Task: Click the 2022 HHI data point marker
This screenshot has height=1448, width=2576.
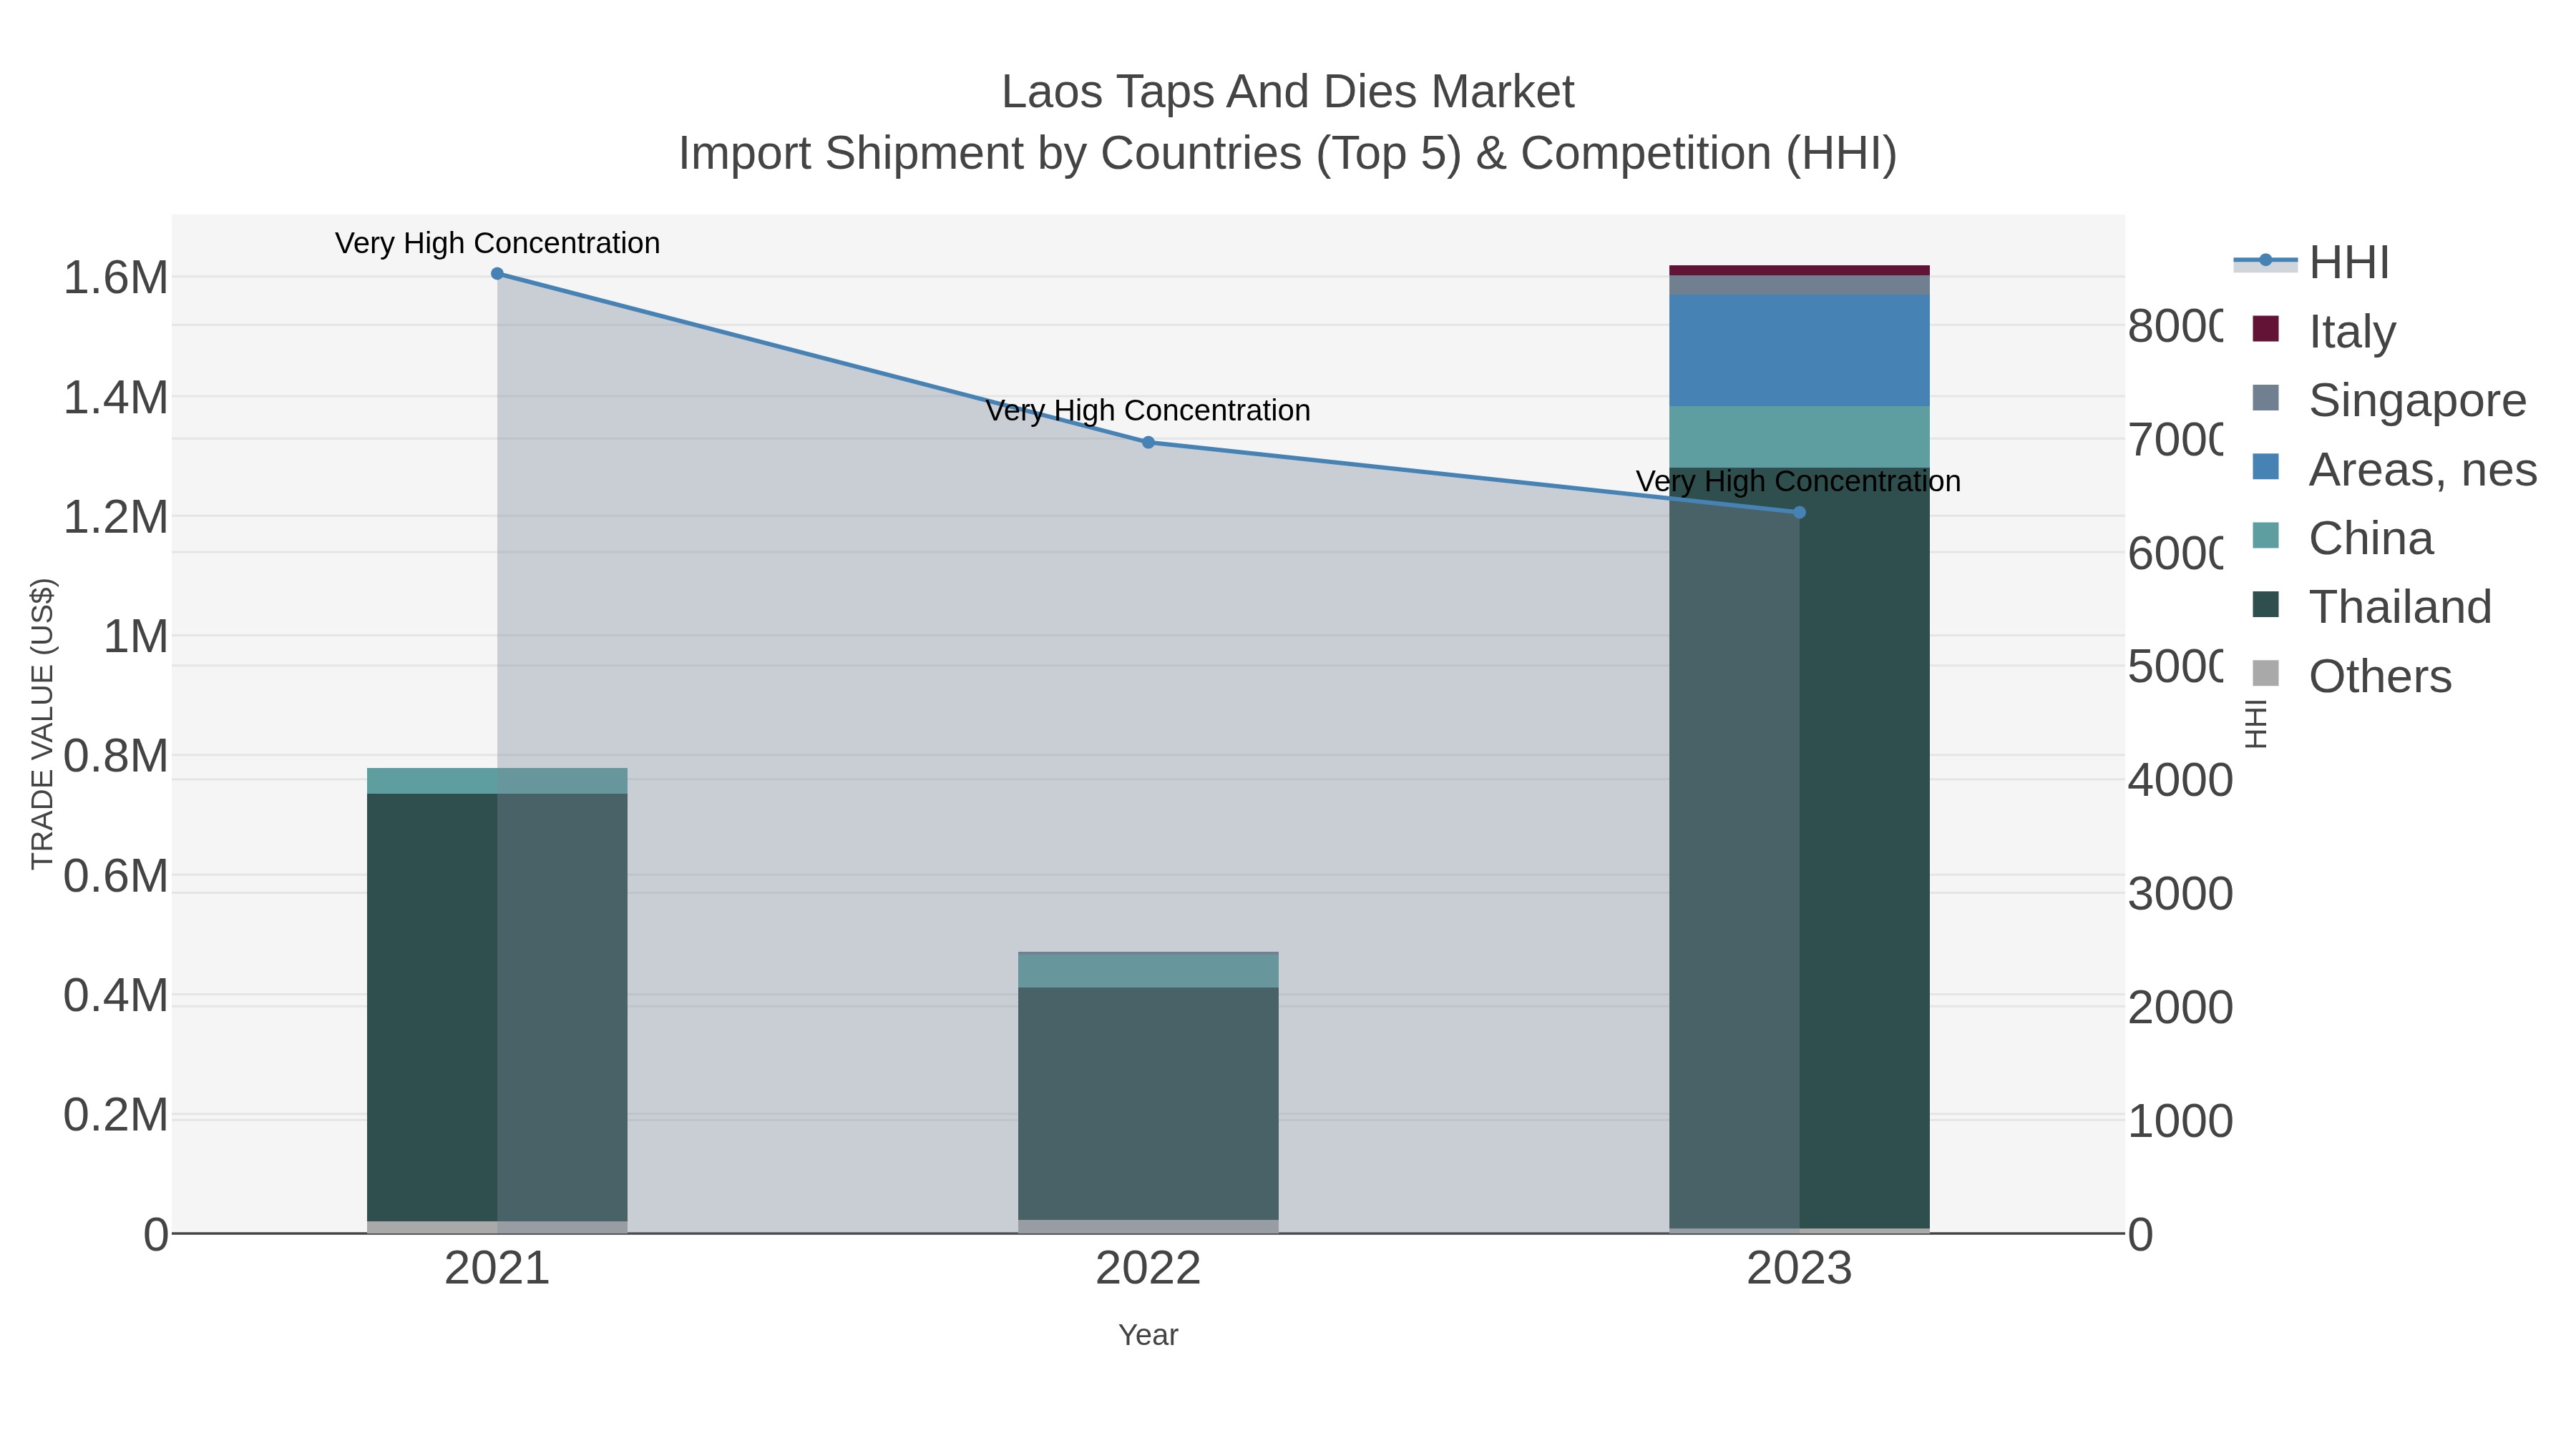Action: [x=1148, y=443]
